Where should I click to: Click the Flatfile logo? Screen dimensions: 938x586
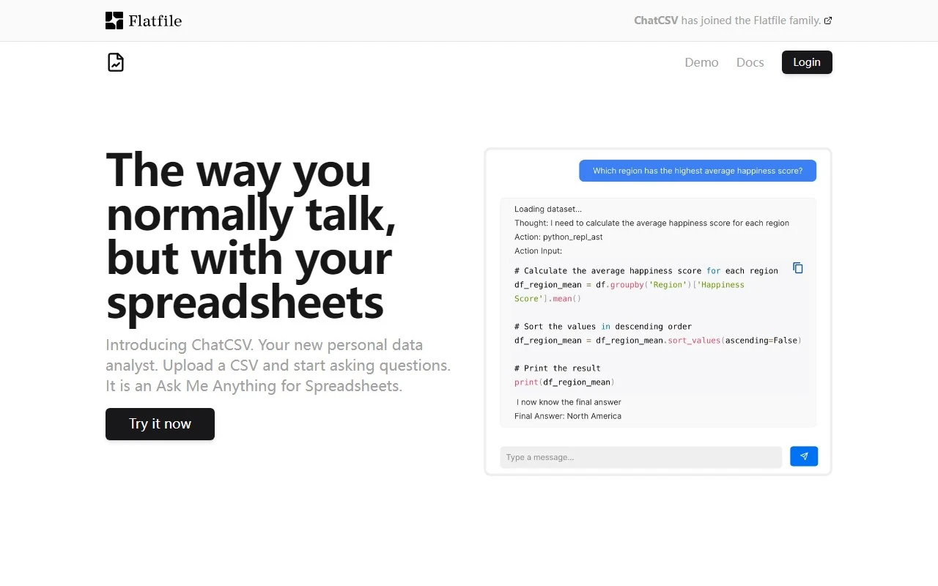click(x=144, y=21)
